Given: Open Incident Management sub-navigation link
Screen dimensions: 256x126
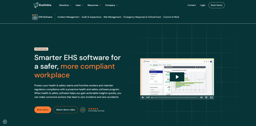Looking at the screenshot, I should 68,17.
